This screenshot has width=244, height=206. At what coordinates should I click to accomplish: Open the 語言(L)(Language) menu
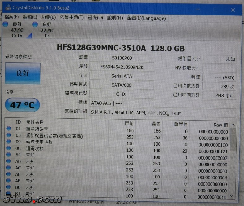[x=146, y=18]
